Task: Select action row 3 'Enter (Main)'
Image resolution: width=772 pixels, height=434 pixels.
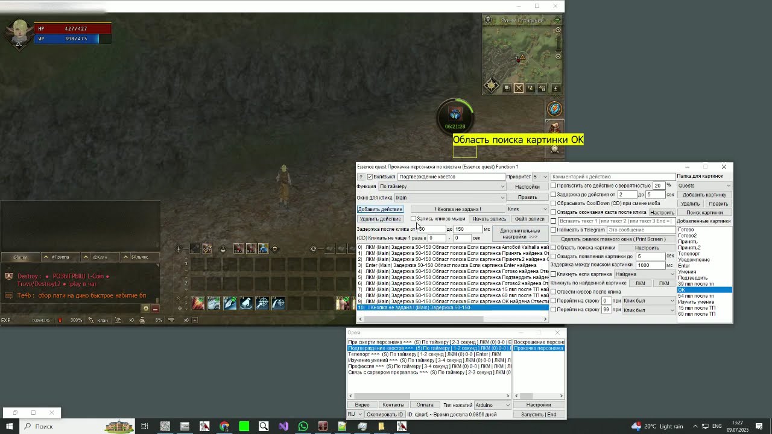Action: pyautogui.click(x=453, y=265)
